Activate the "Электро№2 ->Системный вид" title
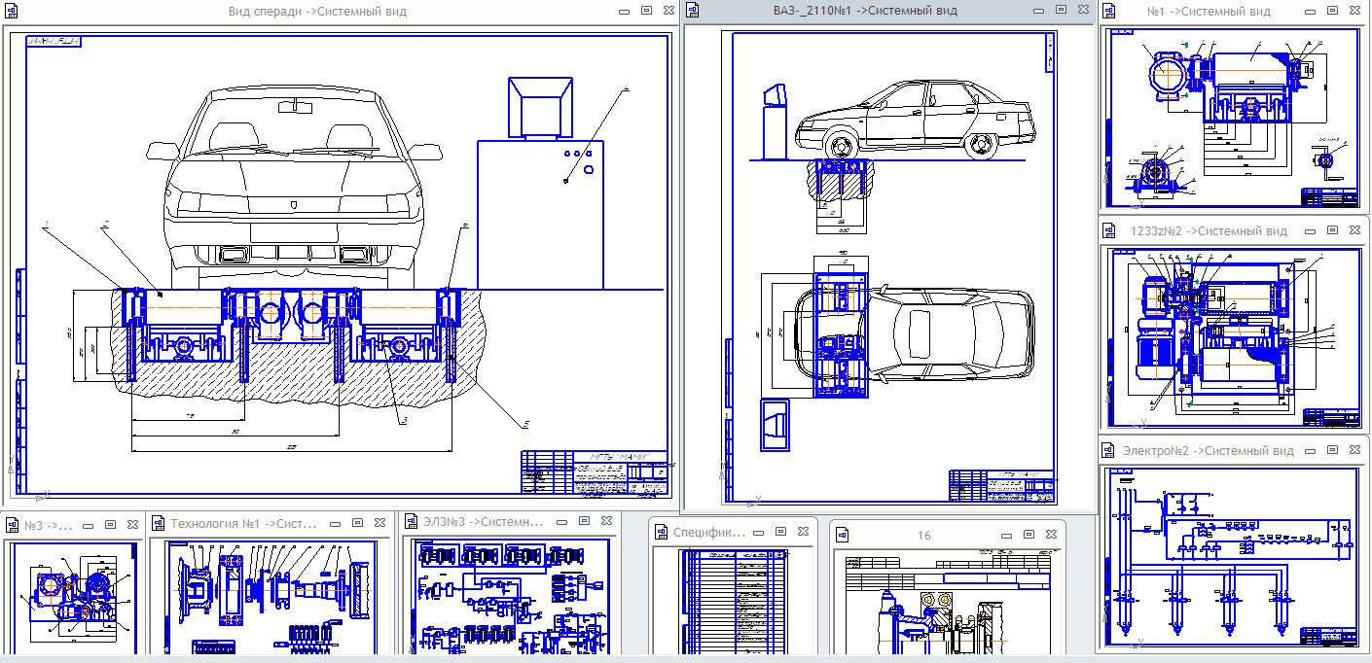 pos(1208,451)
